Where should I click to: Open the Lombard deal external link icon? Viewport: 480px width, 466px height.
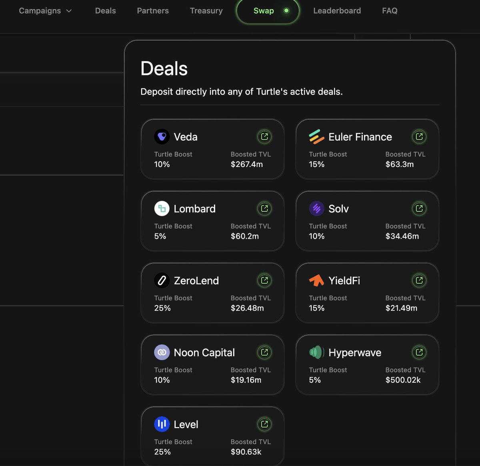[264, 209]
